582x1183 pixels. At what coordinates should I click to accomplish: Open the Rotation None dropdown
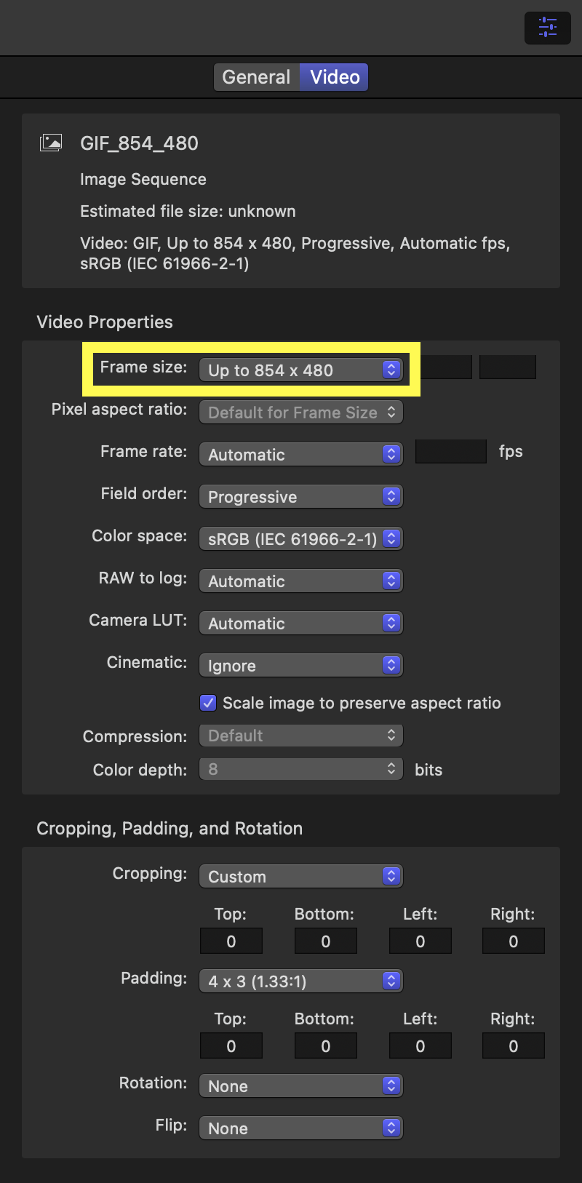click(x=301, y=1086)
